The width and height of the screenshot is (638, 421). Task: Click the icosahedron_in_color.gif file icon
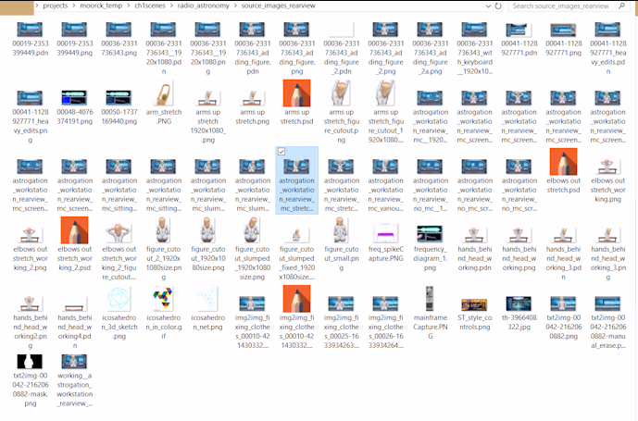coord(164,299)
